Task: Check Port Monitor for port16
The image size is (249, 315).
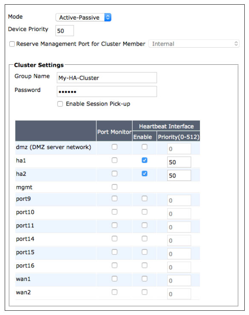Action: point(115,265)
